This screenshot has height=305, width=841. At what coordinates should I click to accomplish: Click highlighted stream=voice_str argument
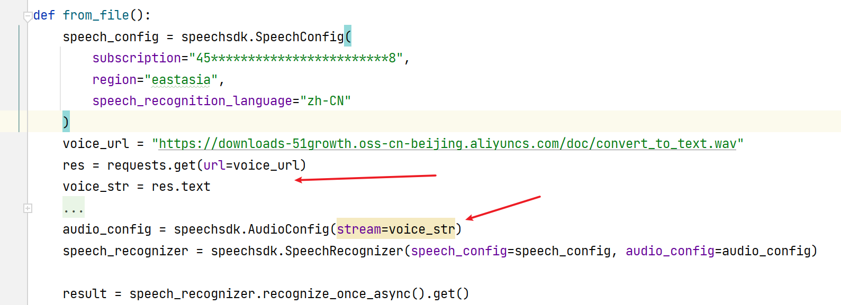click(x=396, y=228)
